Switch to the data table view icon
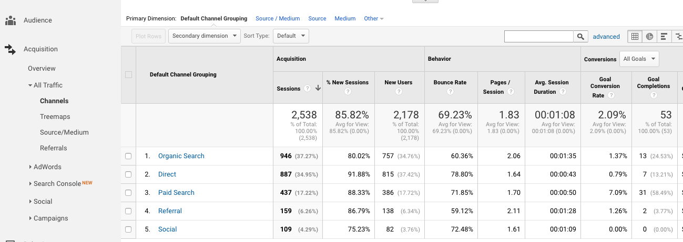This screenshot has height=242, width=683. pyautogui.click(x=635, y=36)
